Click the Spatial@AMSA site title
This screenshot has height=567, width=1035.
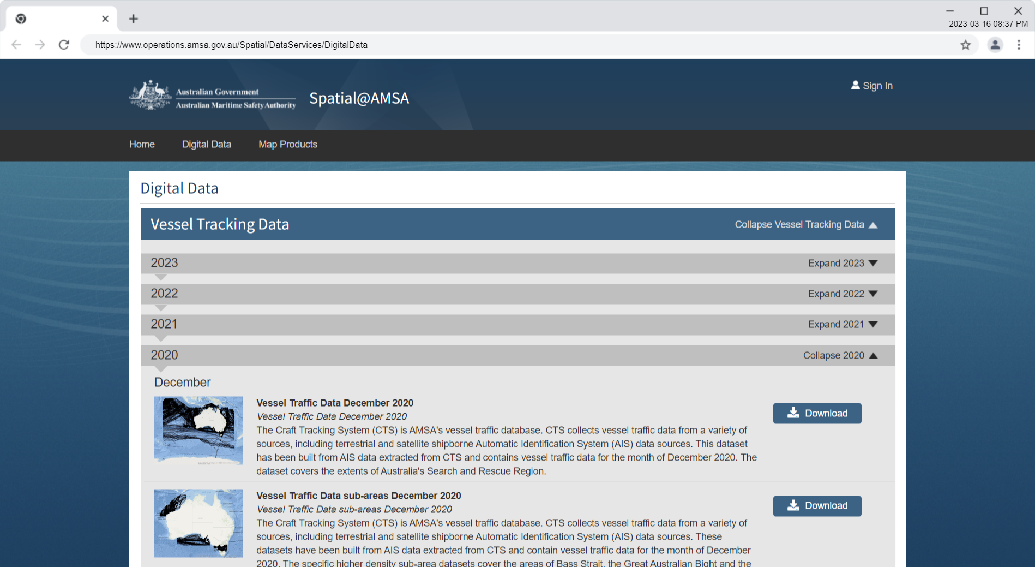359,98
